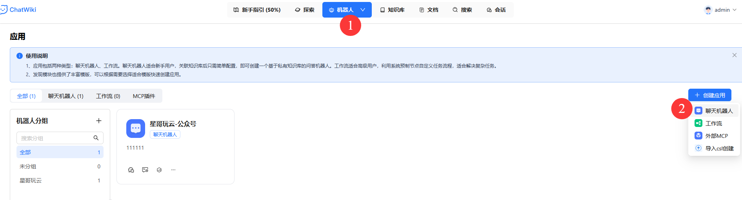Screen dimensions: 742x200
Task: Open the chat test icon on card
Action: pos(131,170)
